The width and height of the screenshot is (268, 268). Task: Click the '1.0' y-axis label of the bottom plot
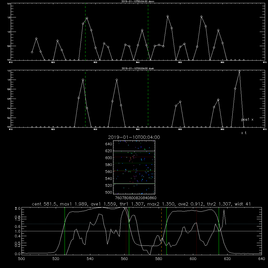tap(18, 231)
